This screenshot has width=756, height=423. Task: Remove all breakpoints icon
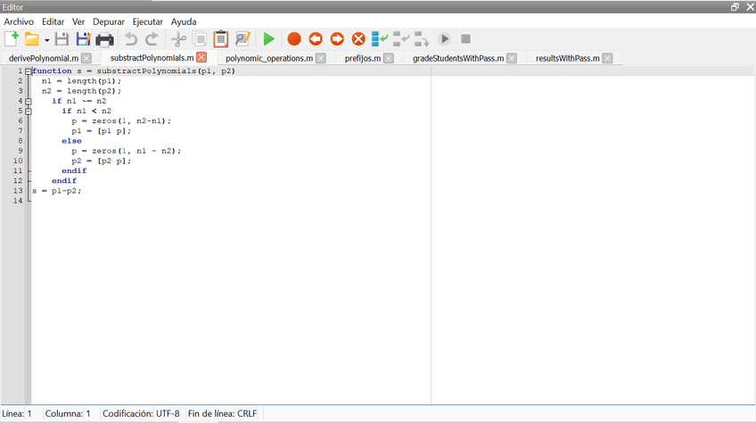pos(358,39)
